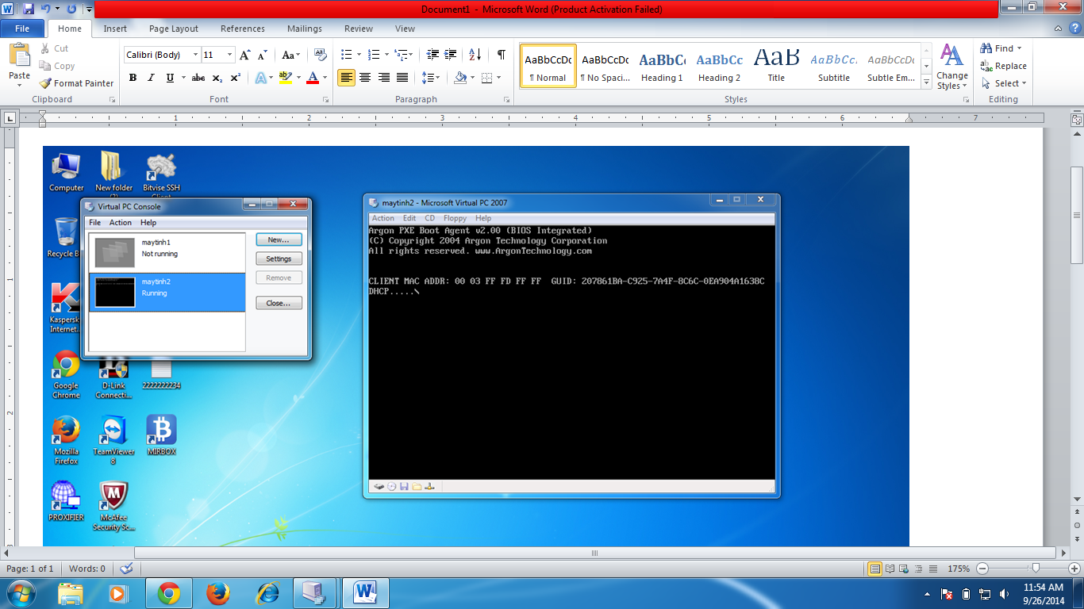Open the Mailings ribbon tab
Screen dimensions: 1084x609
(305, 29)
